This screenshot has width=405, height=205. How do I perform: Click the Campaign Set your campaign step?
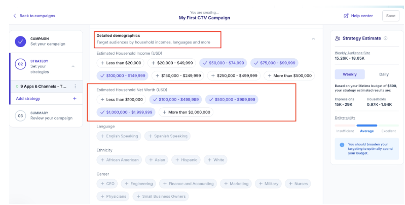(46, 42)
